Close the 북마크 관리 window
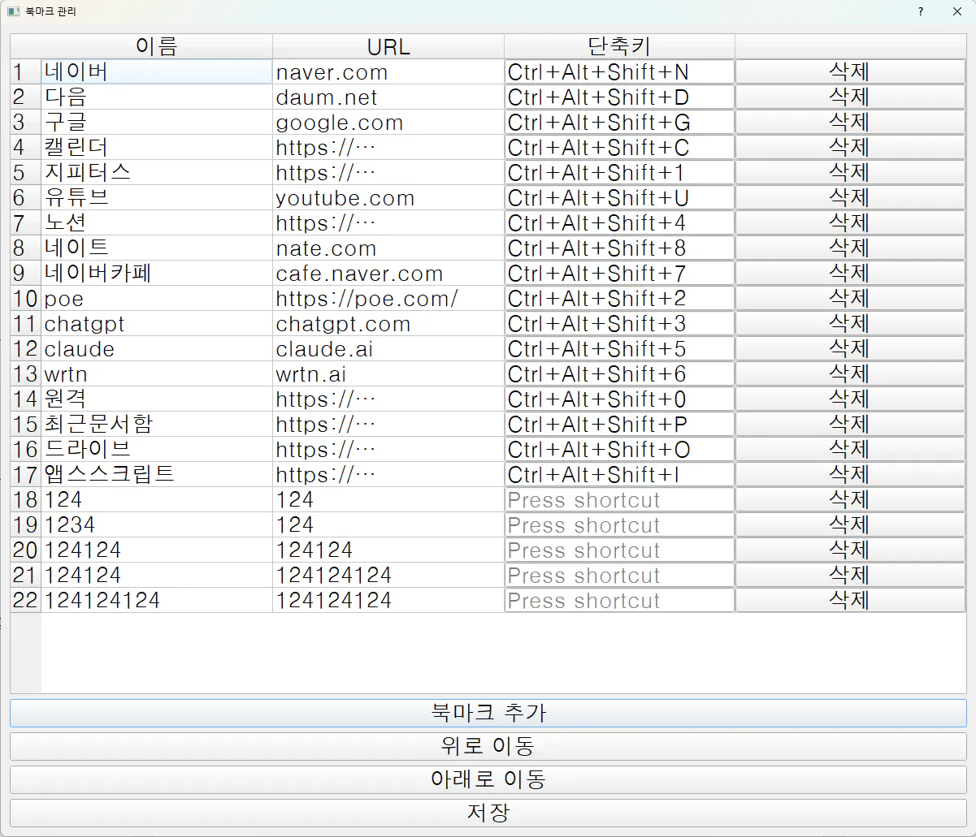This screenshot has width=976, height=837. click(957, 11)
